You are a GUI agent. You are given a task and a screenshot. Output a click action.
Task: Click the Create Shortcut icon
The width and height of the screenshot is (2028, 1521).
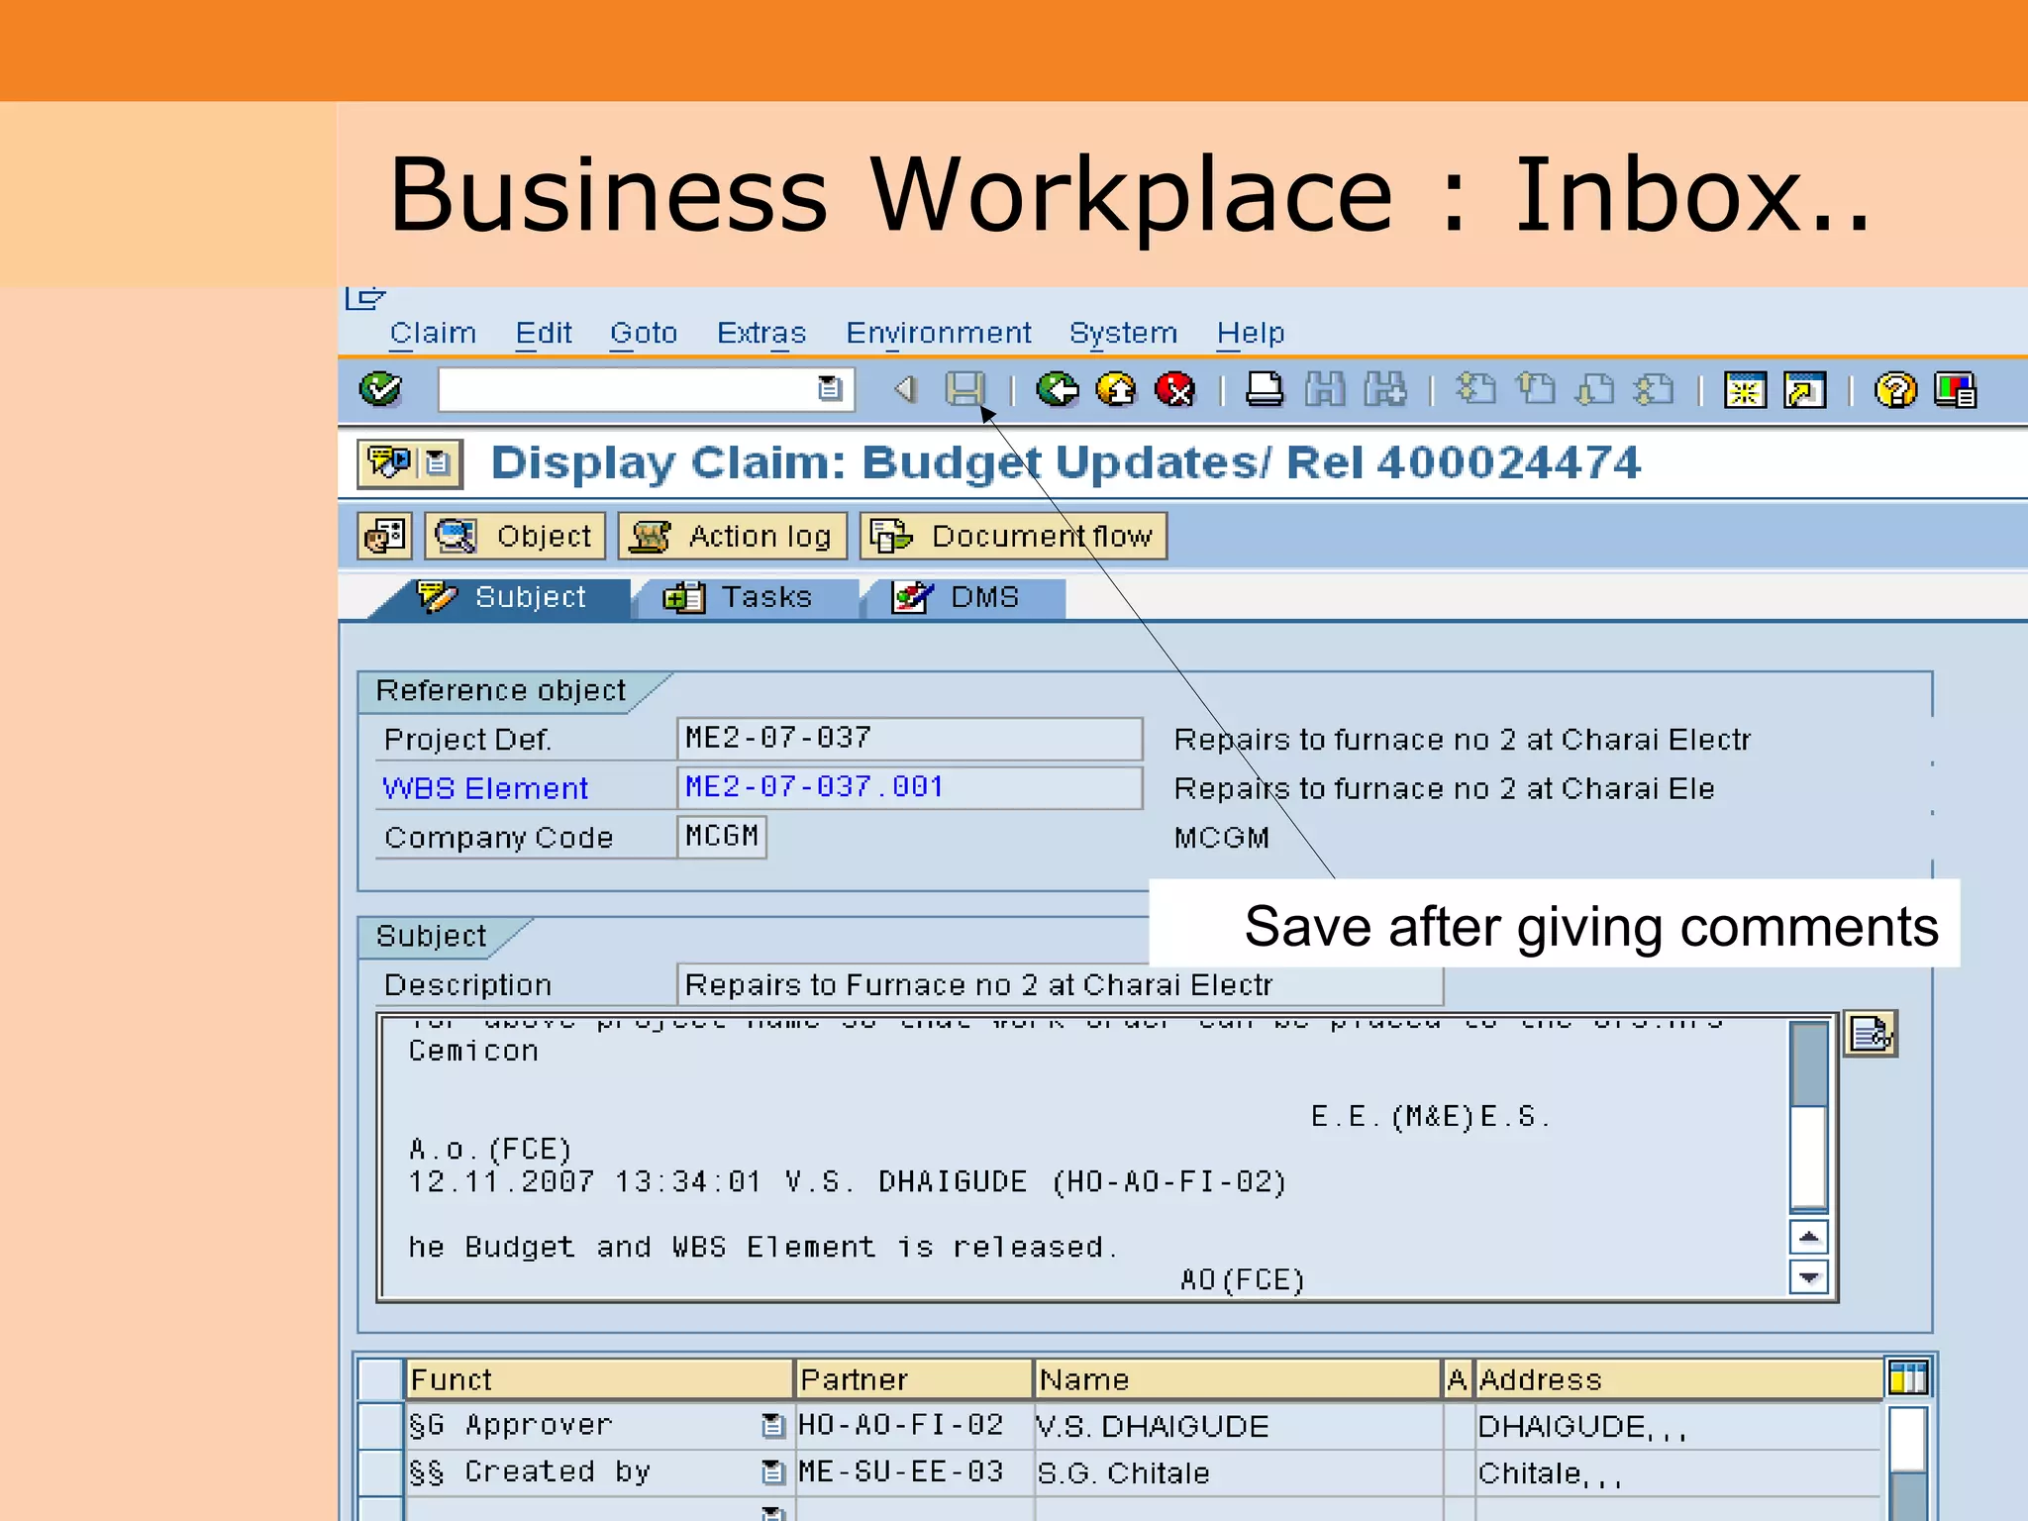tap(1804, 389)
